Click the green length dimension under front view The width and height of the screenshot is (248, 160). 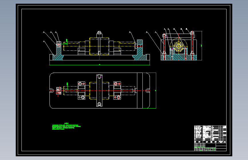click(x=100, y=65)
